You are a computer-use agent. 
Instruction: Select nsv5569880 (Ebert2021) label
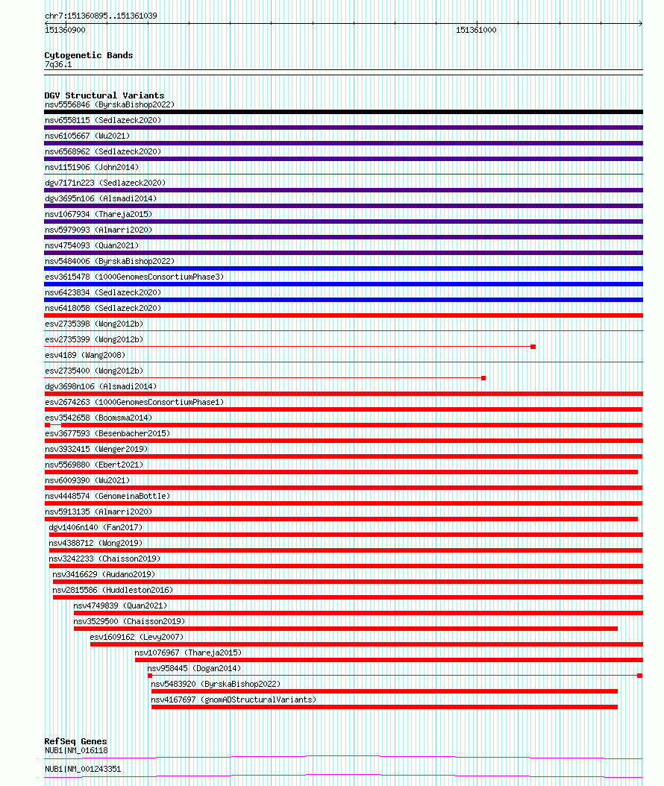[x=94, y=465]
